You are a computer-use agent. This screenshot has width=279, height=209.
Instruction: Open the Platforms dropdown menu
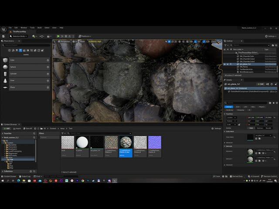coord(85,36)
